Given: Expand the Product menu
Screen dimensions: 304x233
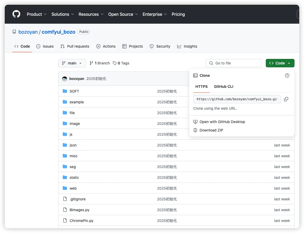Looking at the screenshot, I should (x=37, y=14).
